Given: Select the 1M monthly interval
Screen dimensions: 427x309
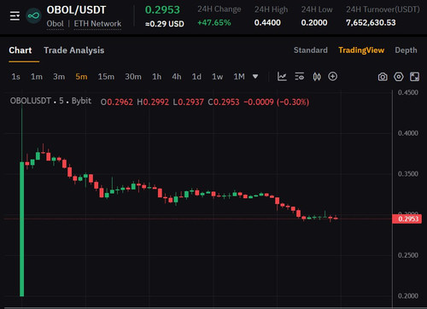Looking at the screenshot, I should [239, 77].
